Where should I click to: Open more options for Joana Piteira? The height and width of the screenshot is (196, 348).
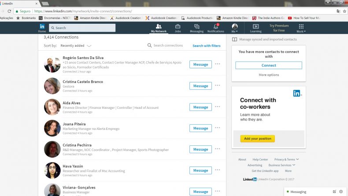click(218, 128)
